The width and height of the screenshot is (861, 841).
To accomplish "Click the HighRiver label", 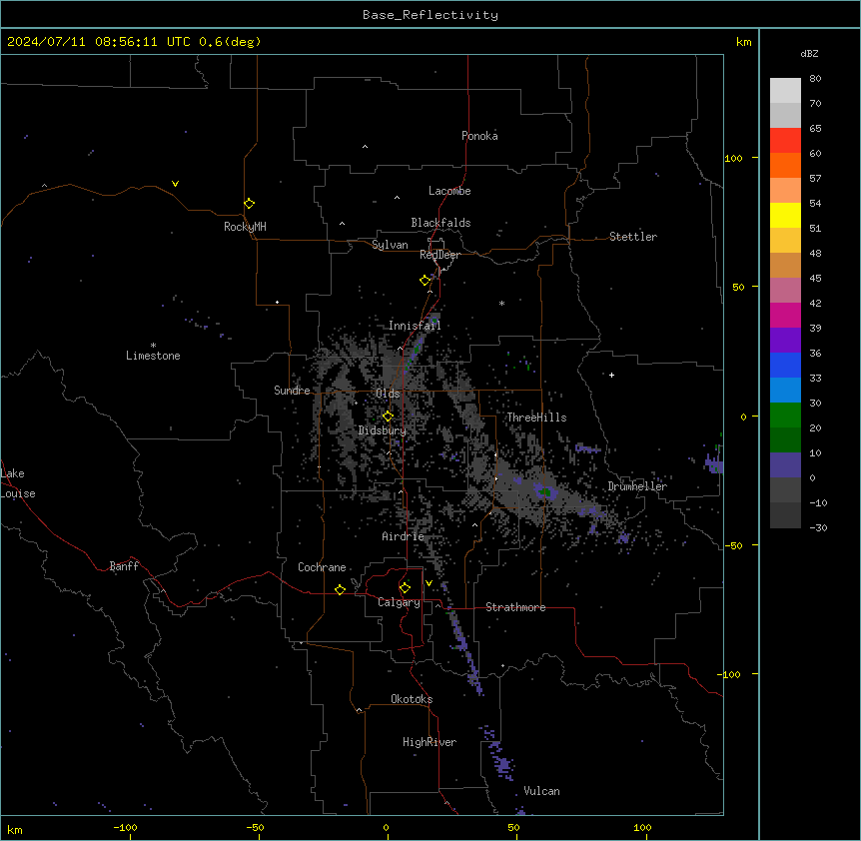I will [x=430, y=742].
